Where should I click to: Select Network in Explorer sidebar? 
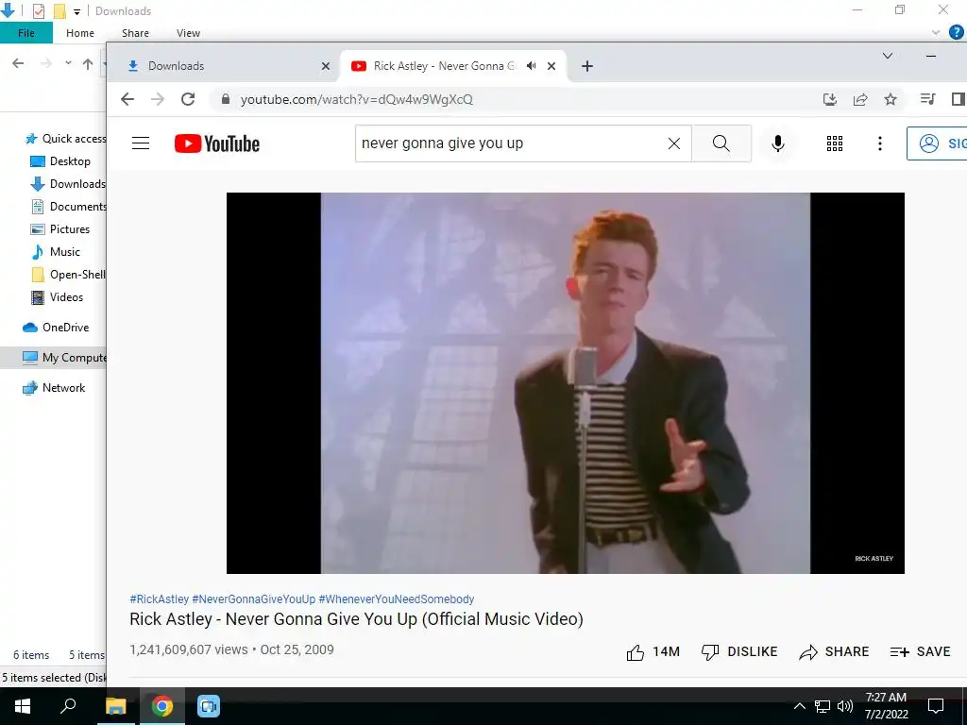pyautogui.click(x=54, y=388)
